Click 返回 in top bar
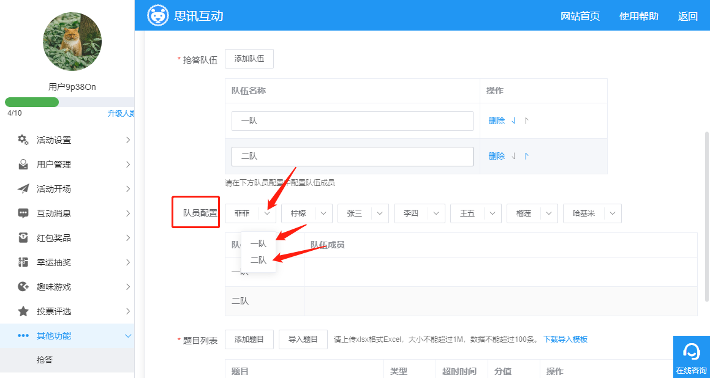This screenshot has width=710, height=378. tap(688, 17)
